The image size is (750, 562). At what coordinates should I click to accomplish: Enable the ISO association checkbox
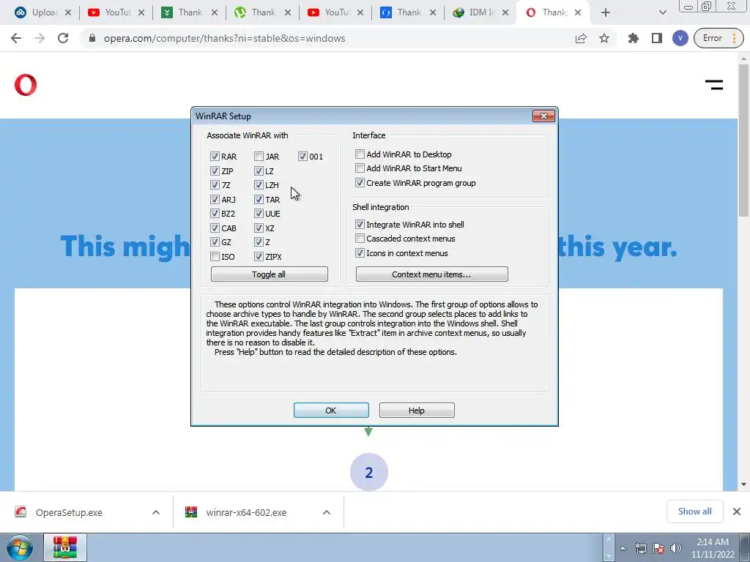[x=215, y=257]
